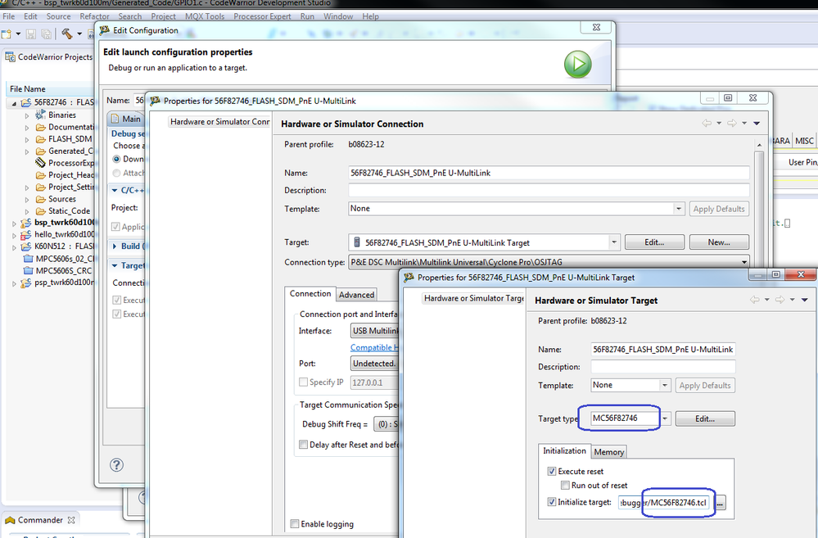Open the view menu arrow in Connection properties

pos(757,123)
